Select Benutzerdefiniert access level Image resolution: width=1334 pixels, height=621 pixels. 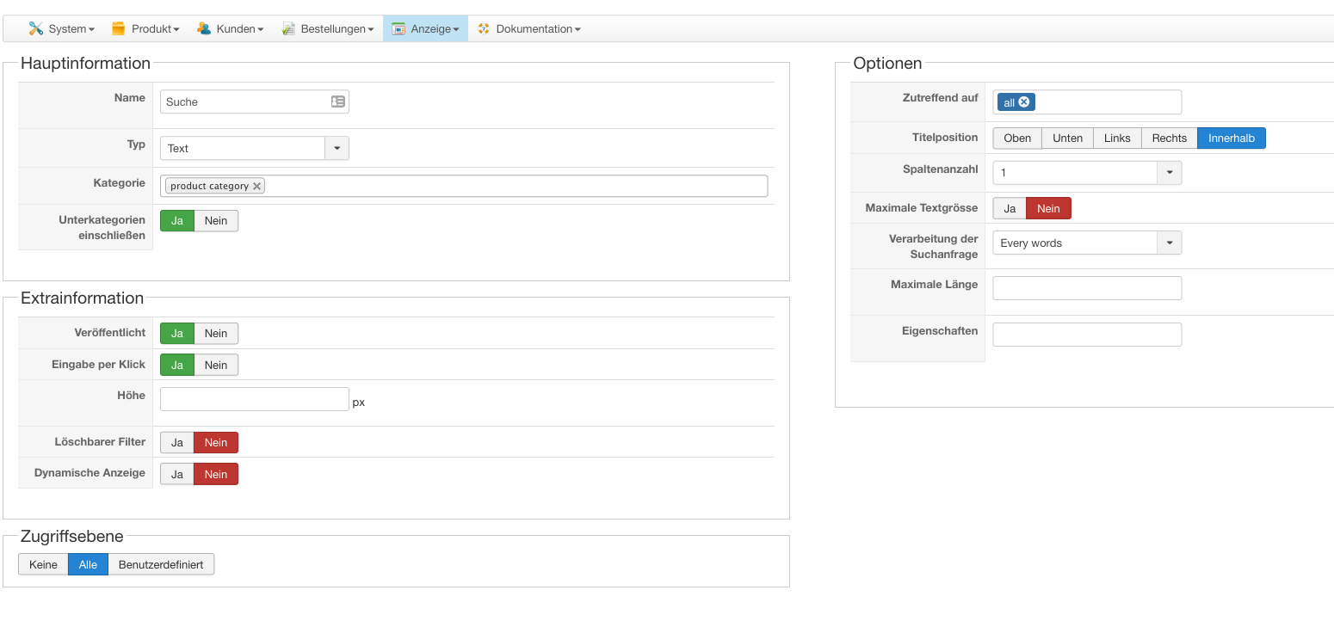161,565
